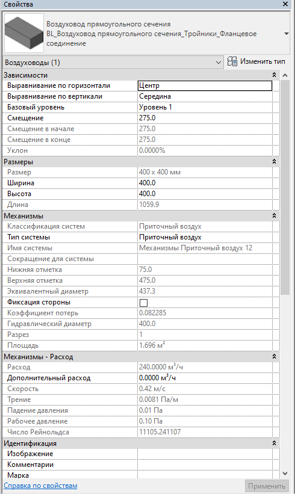The image size is (295, 494).
Task: Select the Число Рейнольдса value 11105.241107
Action: 160,432
